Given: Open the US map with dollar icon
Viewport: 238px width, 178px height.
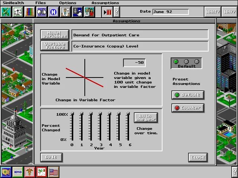Looking at the screenshot, I should click(6, 172).
